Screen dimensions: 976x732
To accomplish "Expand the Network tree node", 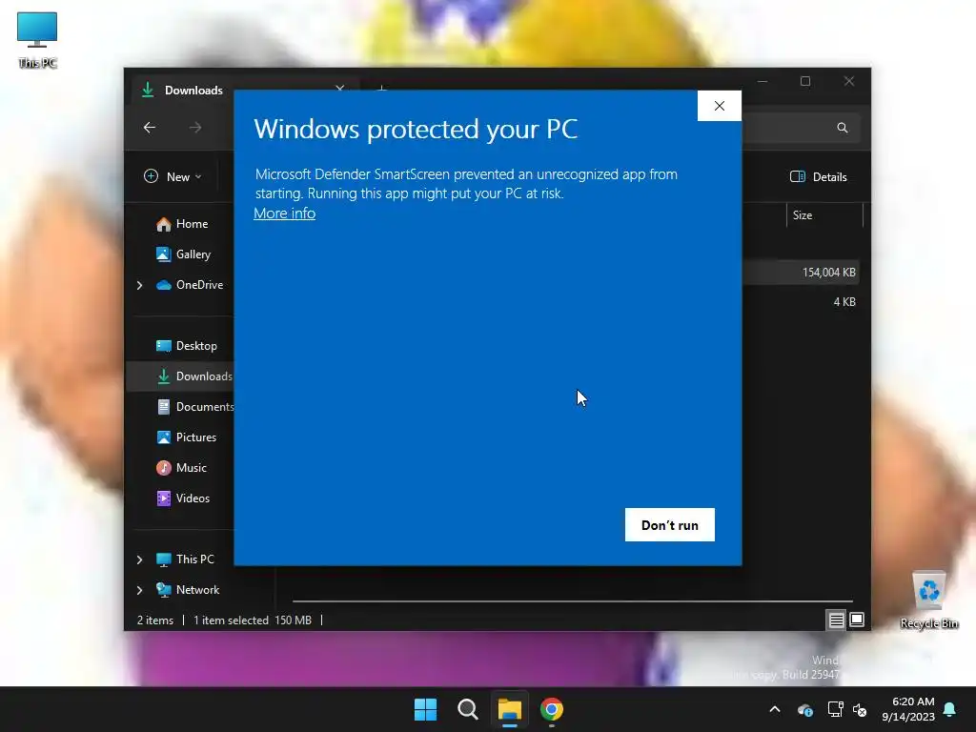I will [x=139, y=590].
